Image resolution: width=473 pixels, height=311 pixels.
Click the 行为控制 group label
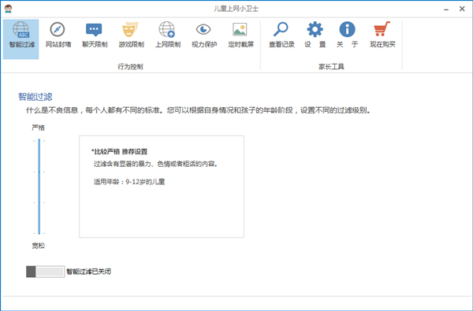(130, 67)
